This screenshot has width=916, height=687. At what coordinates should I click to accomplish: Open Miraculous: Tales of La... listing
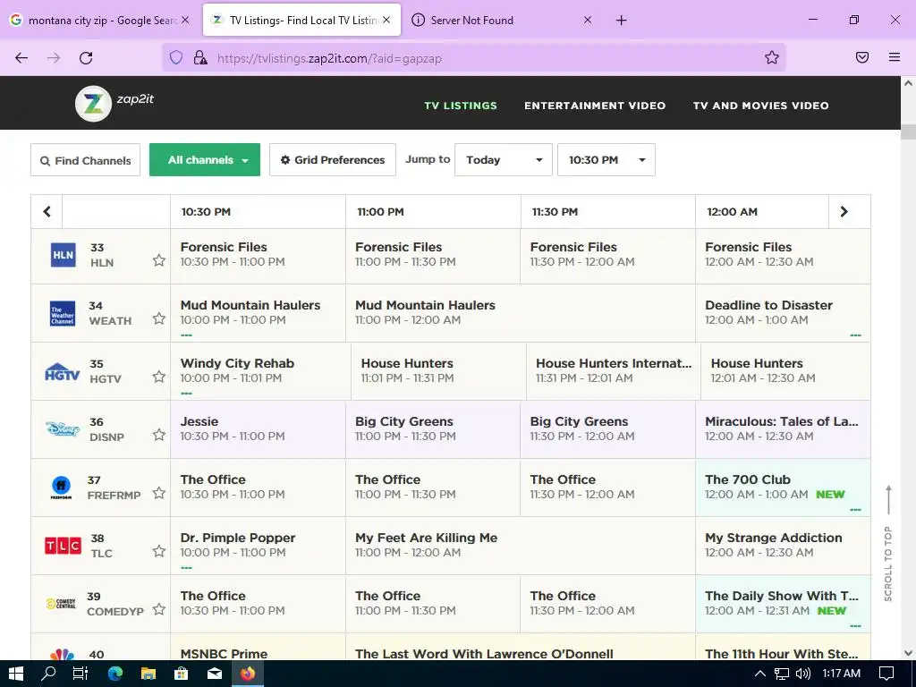pyautogui.click(x=782, y=428)
